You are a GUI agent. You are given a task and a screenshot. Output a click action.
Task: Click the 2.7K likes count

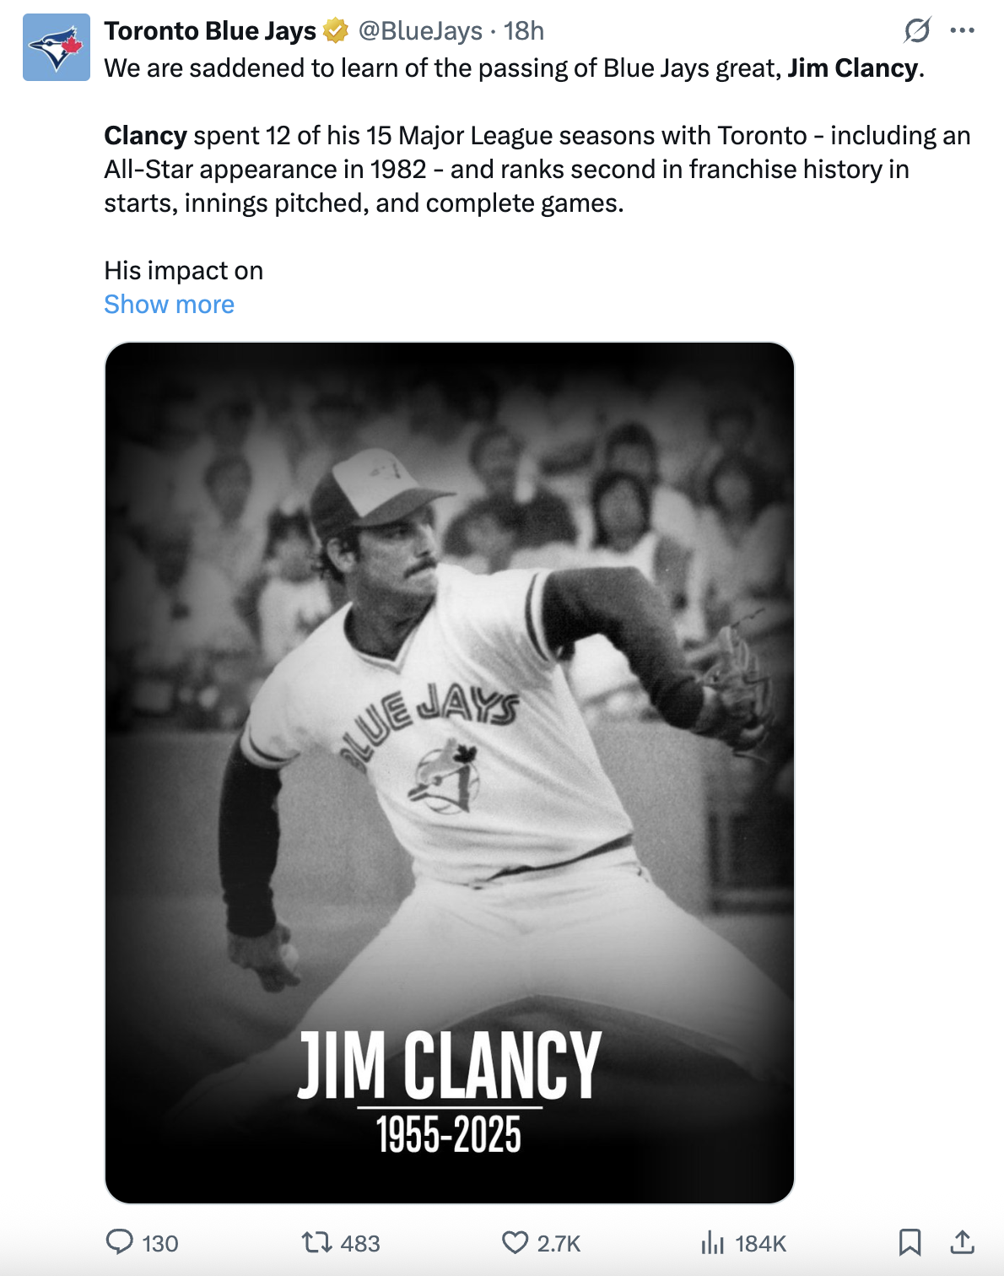pyautogui.click(x=559, y=1244)
